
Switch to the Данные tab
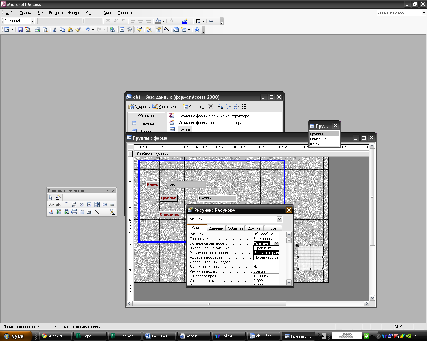coord(216,228)
